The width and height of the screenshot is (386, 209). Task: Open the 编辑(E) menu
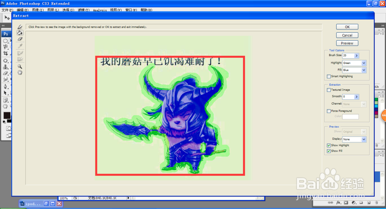tap(22, 10)
